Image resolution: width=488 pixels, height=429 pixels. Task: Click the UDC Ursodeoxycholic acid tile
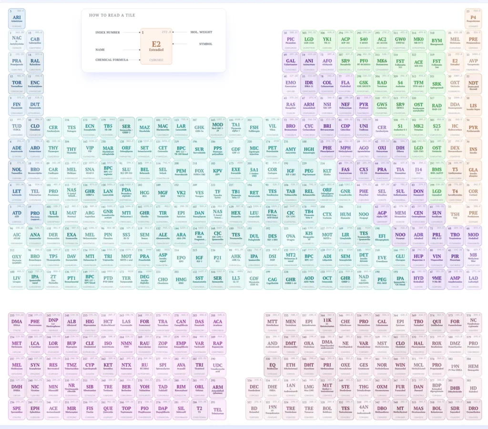[x=217, y=366]
